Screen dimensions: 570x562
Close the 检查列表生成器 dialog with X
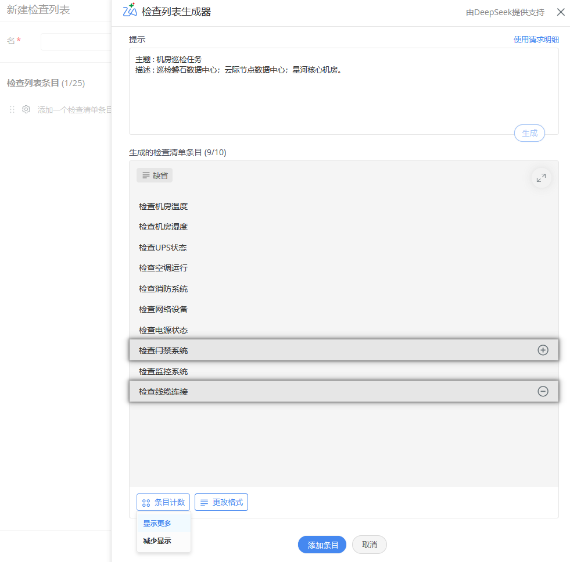click(x=560, y=12)
